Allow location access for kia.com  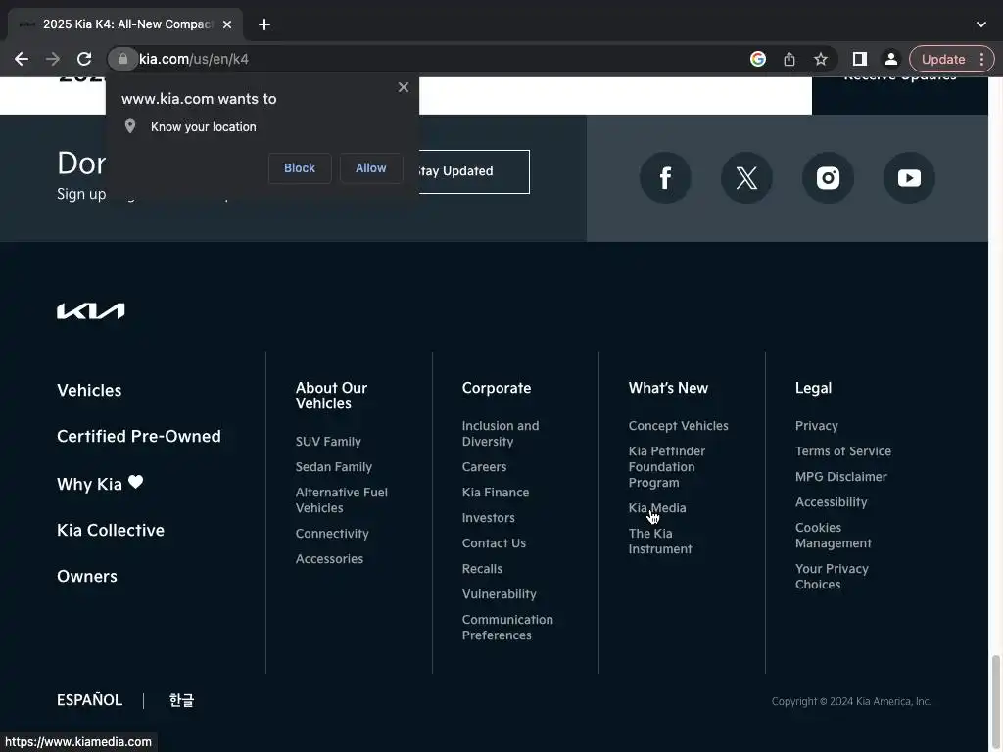[x=371, y=168]
